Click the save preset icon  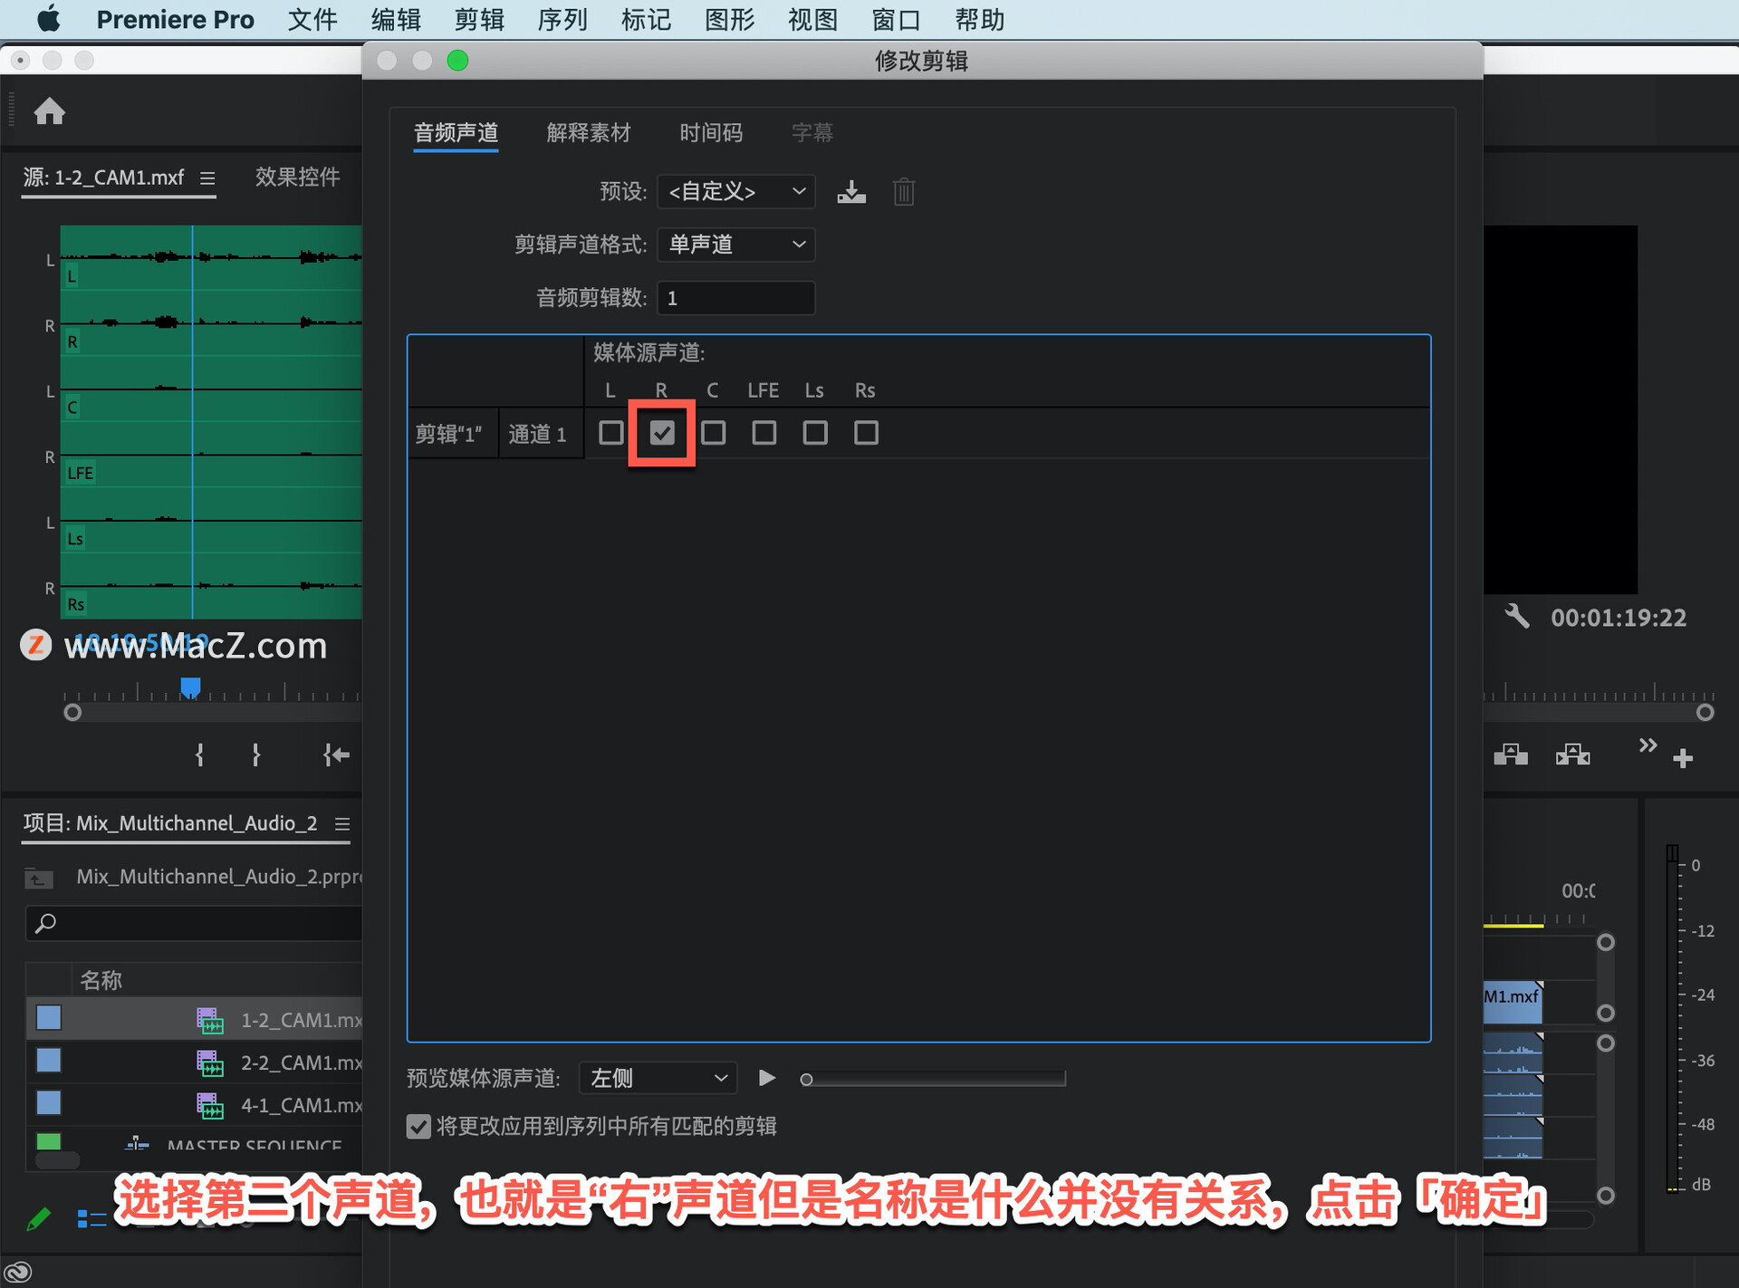851,192
